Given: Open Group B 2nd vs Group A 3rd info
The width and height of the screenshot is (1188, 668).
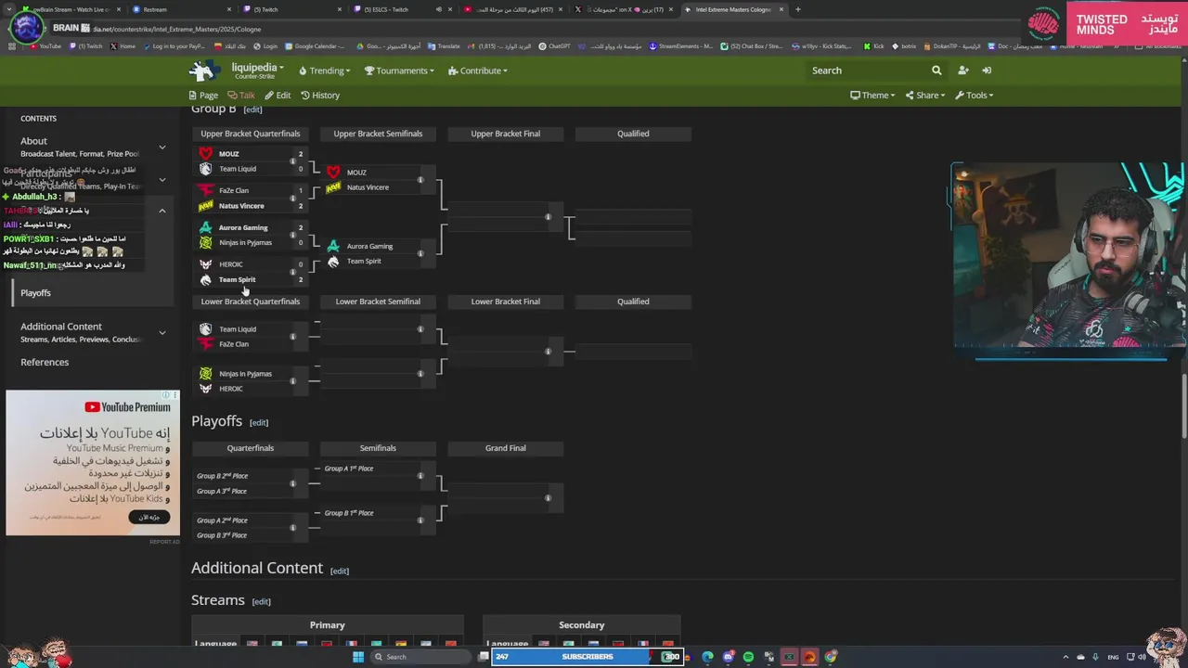Looking at the screenshot, I should [x=292, y=483].
